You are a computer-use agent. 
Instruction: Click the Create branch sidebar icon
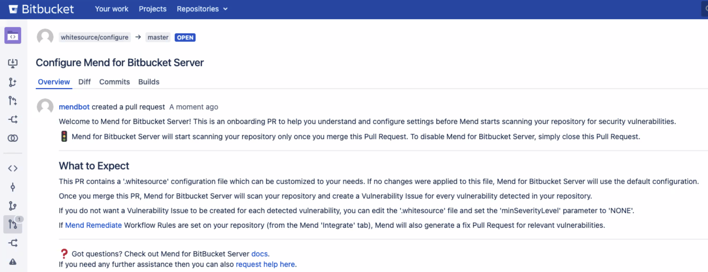pos(13,82)
